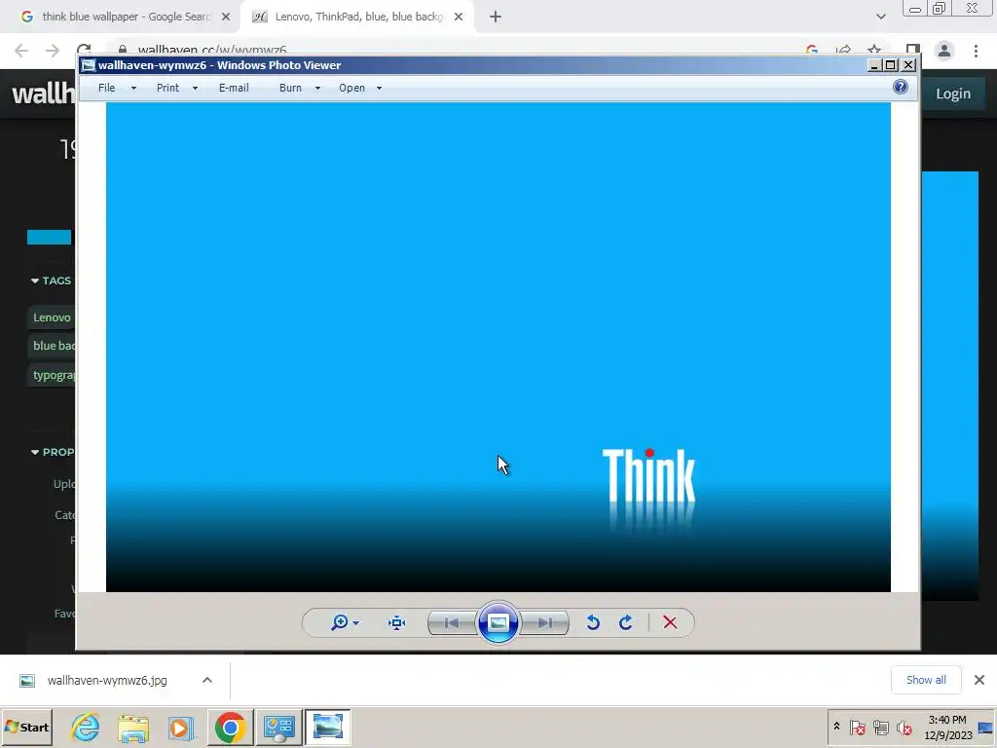Collapse the PROPERTIES section
Viewport: 997px width, 748px height.
(53, 452)
